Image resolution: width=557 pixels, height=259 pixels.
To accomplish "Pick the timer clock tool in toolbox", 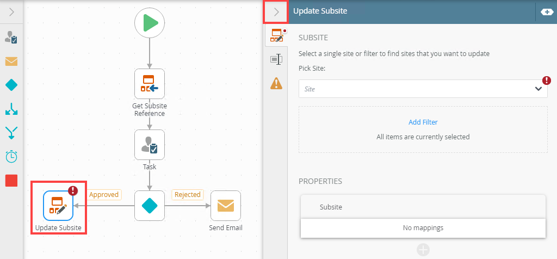I will pos(11,157).
